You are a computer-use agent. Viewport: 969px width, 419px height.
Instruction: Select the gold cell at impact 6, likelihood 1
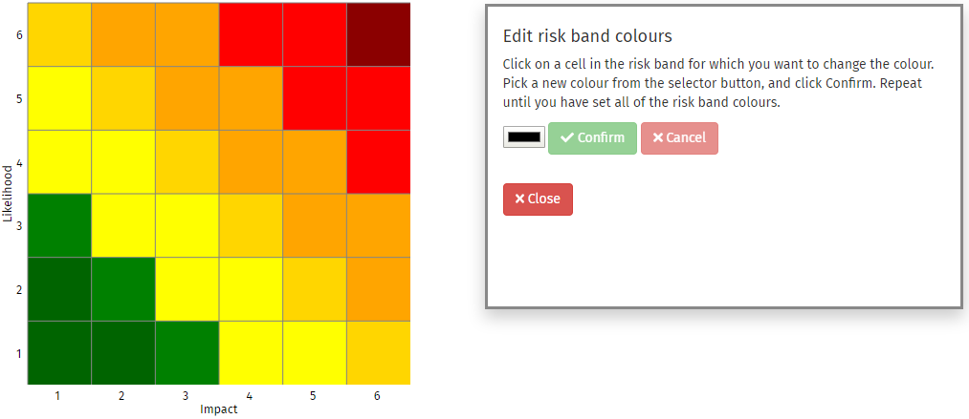click(x=379, y=353)
